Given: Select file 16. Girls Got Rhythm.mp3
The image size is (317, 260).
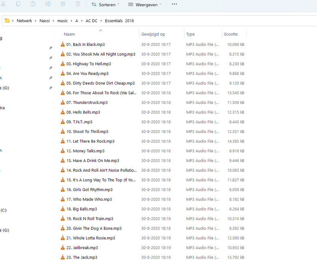Looking at the screenshot, I should 89,190.
